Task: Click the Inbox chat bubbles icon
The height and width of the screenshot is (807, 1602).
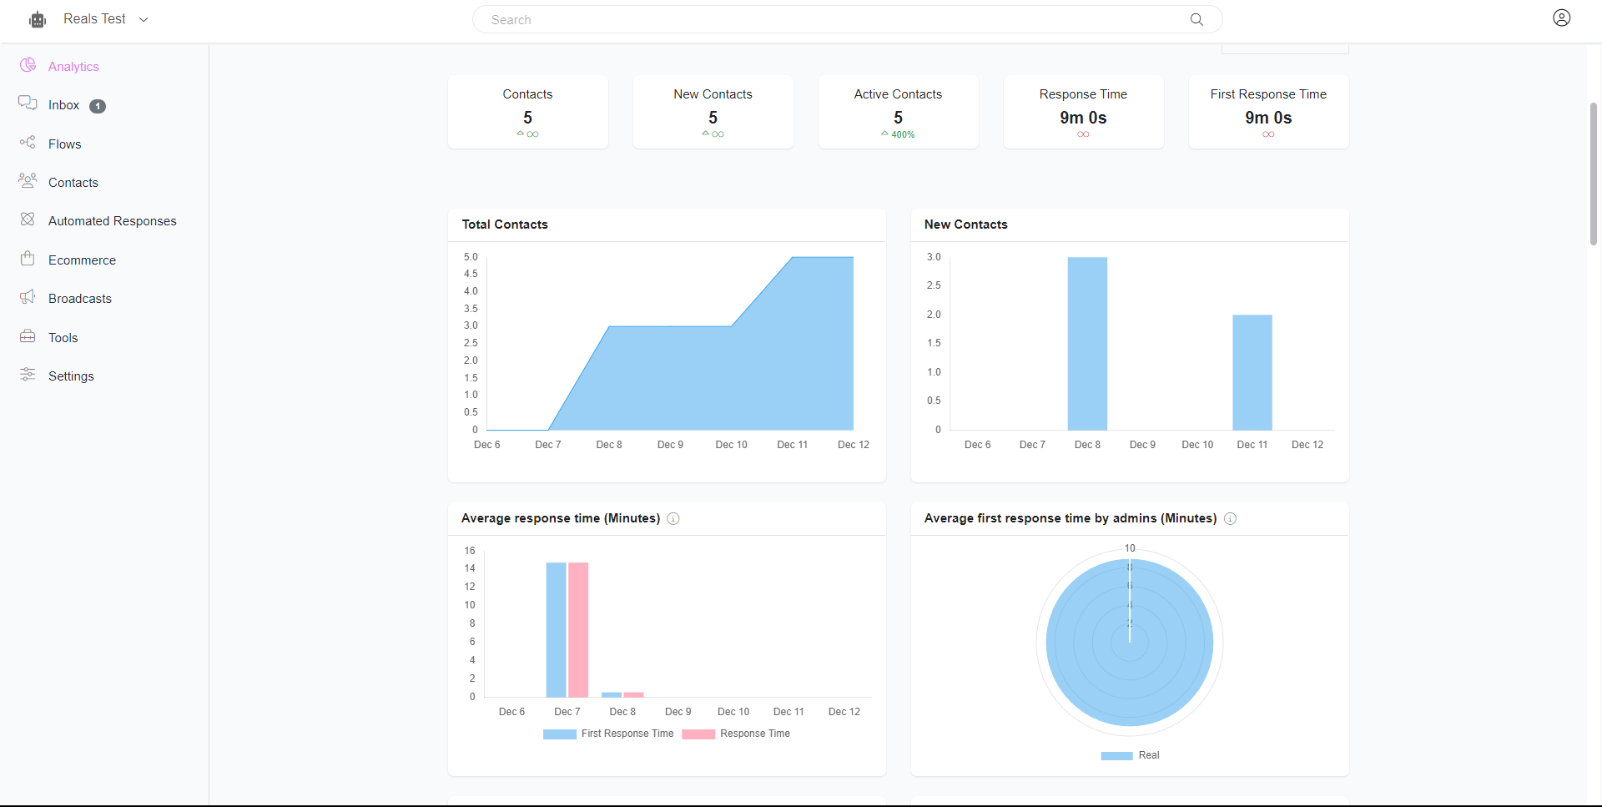Action: [x=28, y=103]
